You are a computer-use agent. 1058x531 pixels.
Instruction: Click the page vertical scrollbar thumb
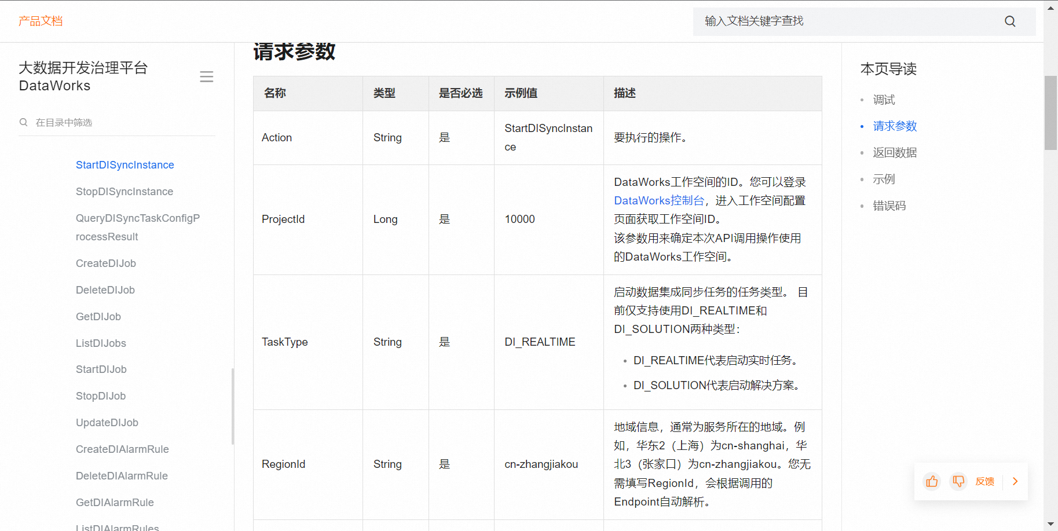click(1050, 113)
